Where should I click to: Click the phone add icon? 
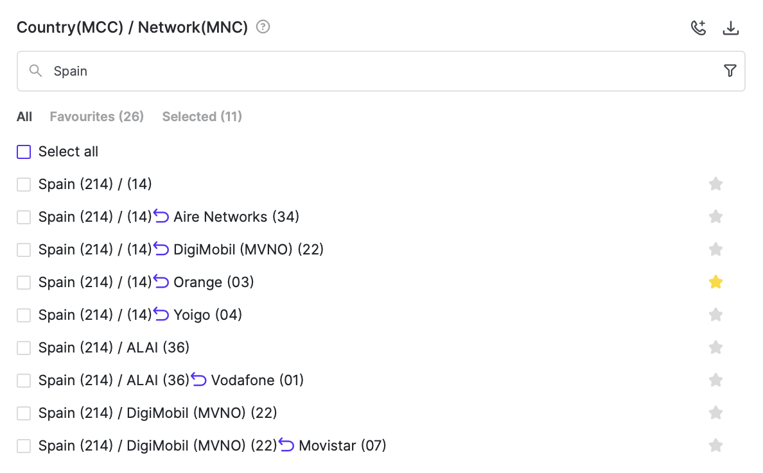(x=698, y=28)
